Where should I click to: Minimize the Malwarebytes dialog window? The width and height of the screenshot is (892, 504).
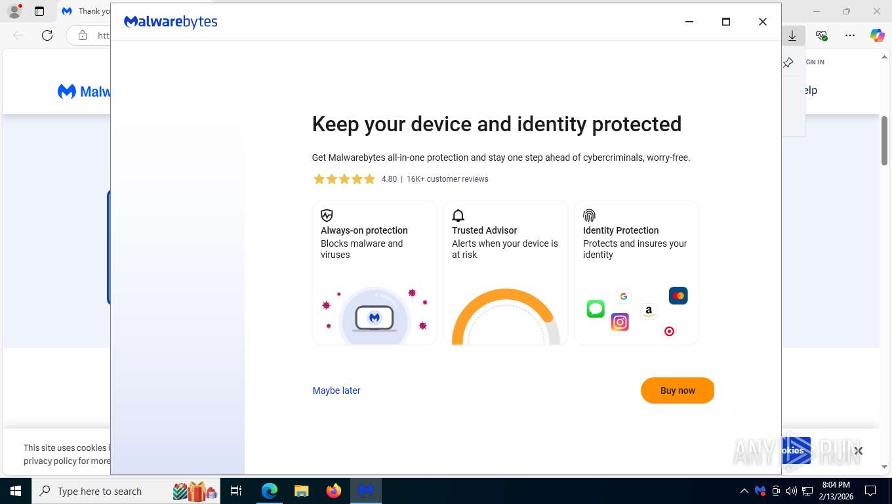(689, 22)
